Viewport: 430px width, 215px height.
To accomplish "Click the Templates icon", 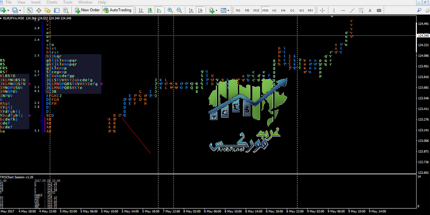I will [223, 10].
